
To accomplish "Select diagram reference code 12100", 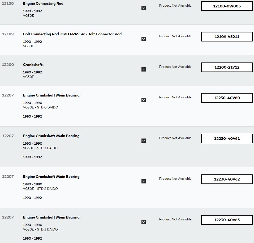I will click(x=8, y=3).
